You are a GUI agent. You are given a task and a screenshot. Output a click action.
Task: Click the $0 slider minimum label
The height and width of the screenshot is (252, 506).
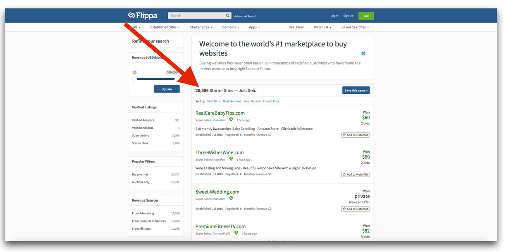point(135,72)
